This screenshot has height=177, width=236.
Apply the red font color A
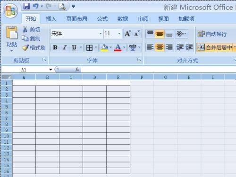pos(118,47)
